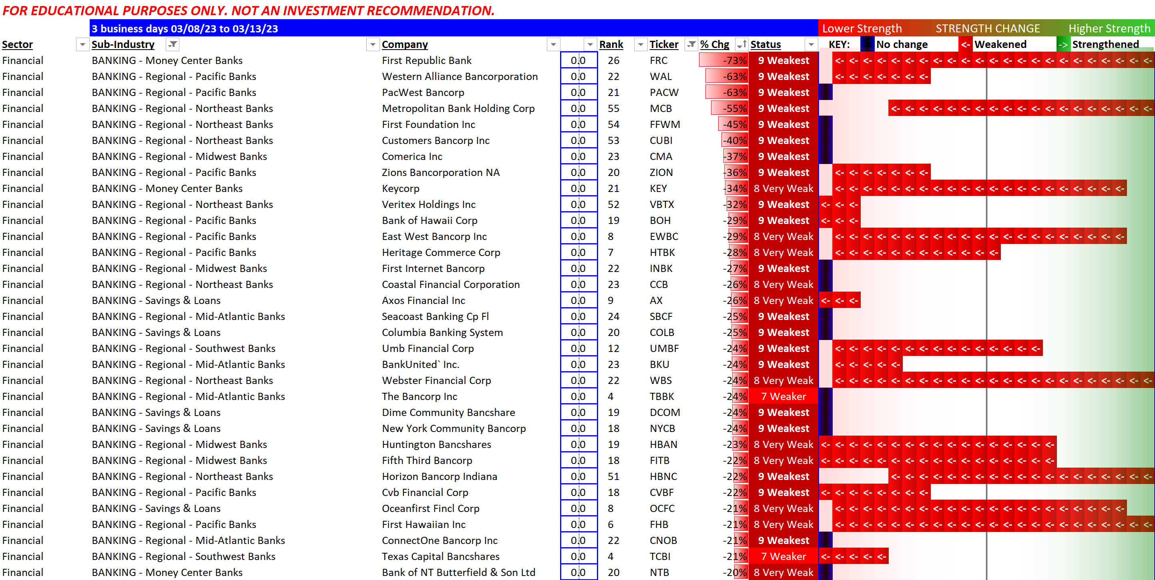The height and width of the screenshot is (580, 1155).
Task: Click the filter arrow left of Rank header
Action: (x=590, y=44)
